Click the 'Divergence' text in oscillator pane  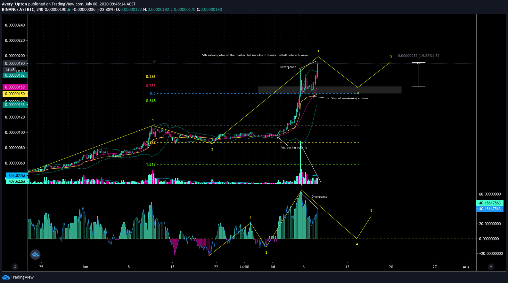[319, 197]
